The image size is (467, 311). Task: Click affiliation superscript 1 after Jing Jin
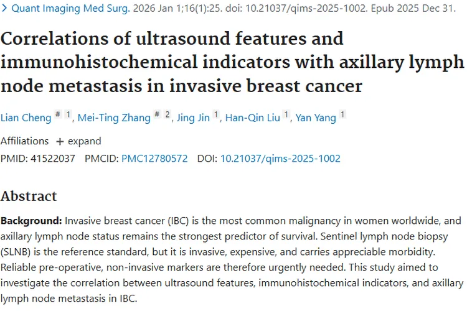point(216,115)
